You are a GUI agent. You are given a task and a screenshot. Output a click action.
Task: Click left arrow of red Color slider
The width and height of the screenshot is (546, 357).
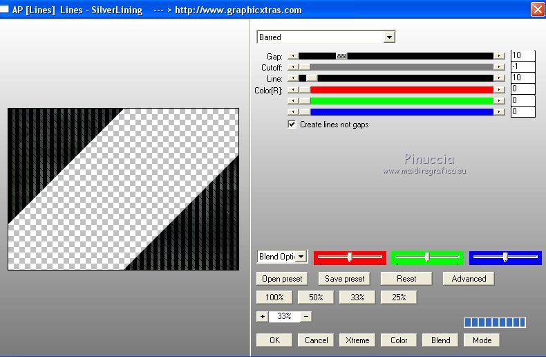click(293, 90)
